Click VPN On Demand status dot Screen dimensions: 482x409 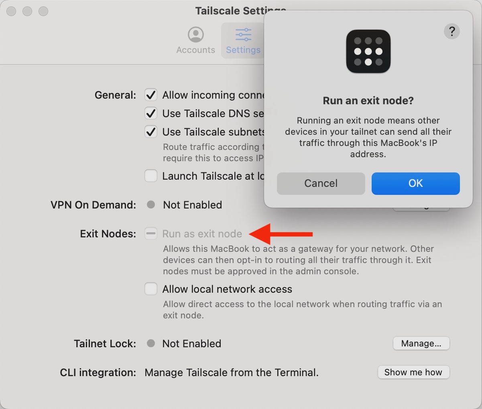[x=151, y=205]
